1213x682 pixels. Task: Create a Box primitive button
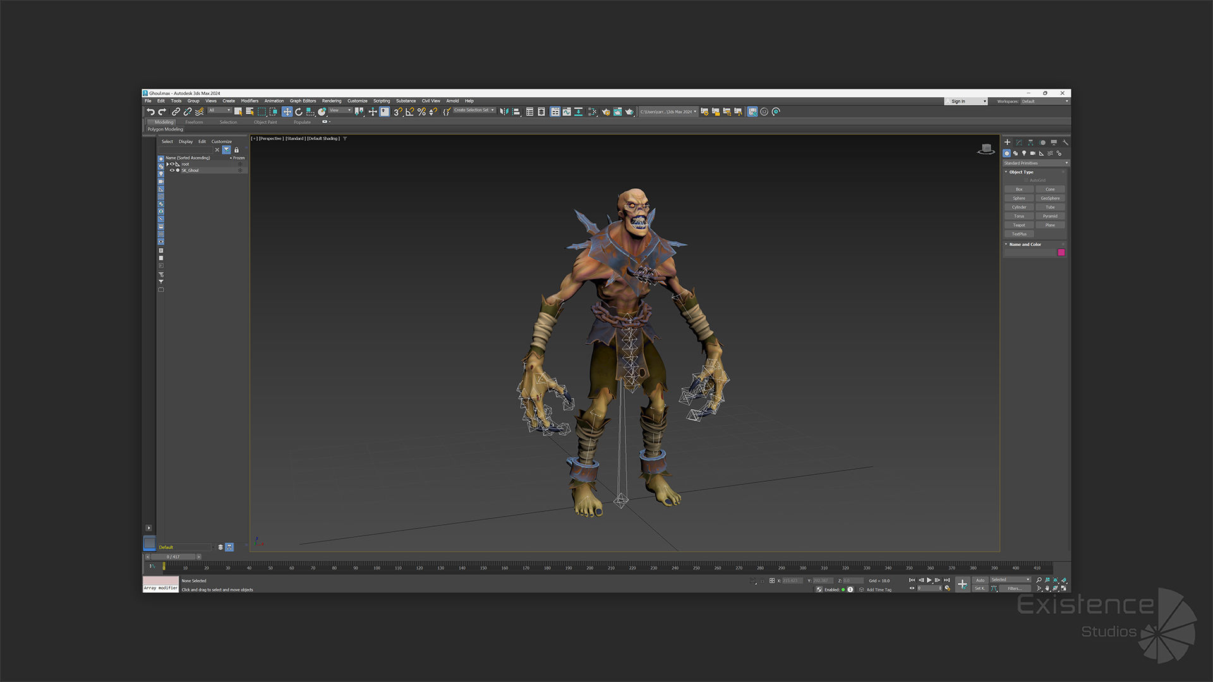1019,189
